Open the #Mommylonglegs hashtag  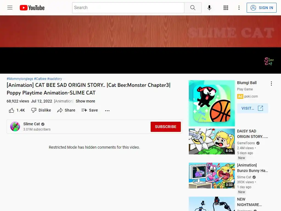click(20, 79)
